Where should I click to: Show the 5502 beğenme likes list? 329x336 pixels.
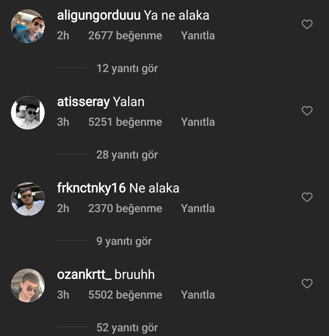[x=125, y=295]
